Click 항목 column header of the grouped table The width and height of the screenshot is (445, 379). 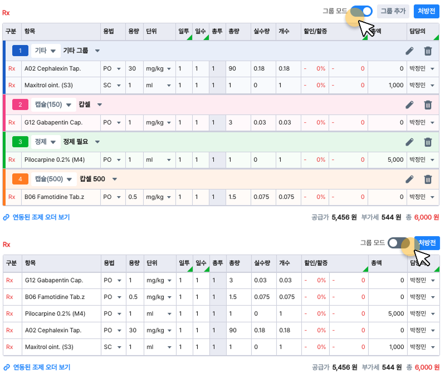[x=61, y=31]
